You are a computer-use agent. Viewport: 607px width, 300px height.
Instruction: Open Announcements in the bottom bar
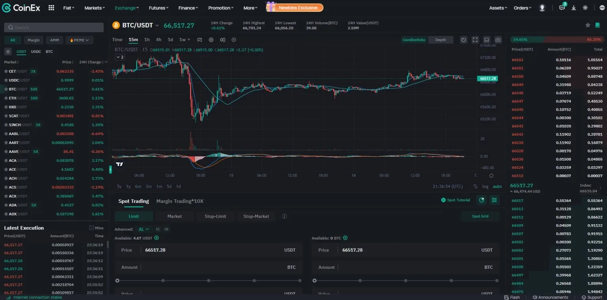(550, 297)
